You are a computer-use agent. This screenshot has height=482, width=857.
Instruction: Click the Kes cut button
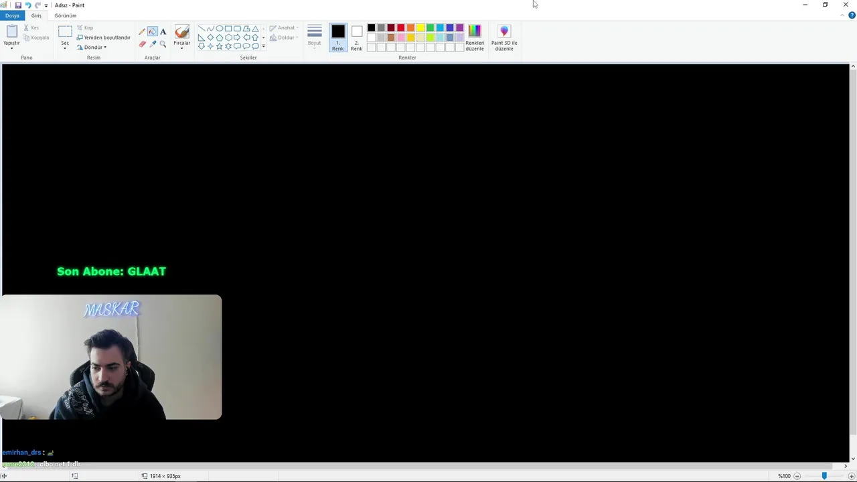click(31, 28)
